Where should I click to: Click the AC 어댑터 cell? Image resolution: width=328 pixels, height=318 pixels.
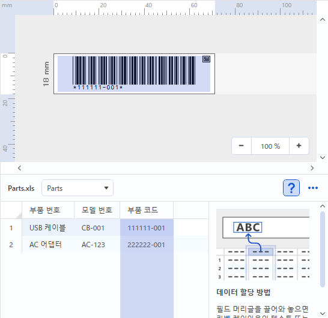tap(48, 244)
